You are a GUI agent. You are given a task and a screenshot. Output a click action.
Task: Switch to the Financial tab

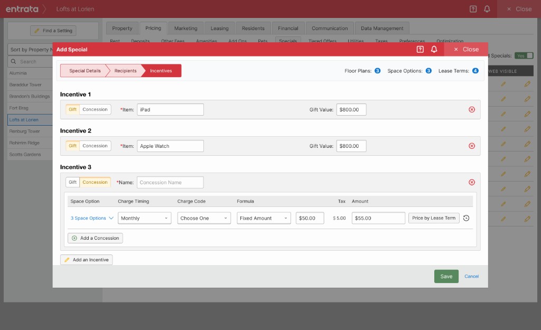tap(288, 29)
